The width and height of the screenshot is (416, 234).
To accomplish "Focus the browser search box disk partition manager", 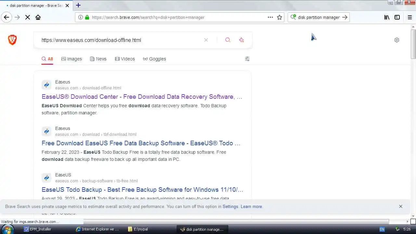I will click(x=318, y=17).
